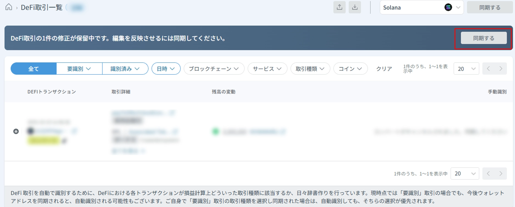This screenshot has height=207, width=515.
Task: Click the download icon button
Action: coord(355,7)
